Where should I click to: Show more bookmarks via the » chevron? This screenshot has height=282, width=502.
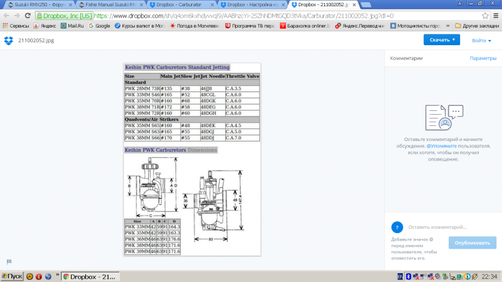coord(447,26)
